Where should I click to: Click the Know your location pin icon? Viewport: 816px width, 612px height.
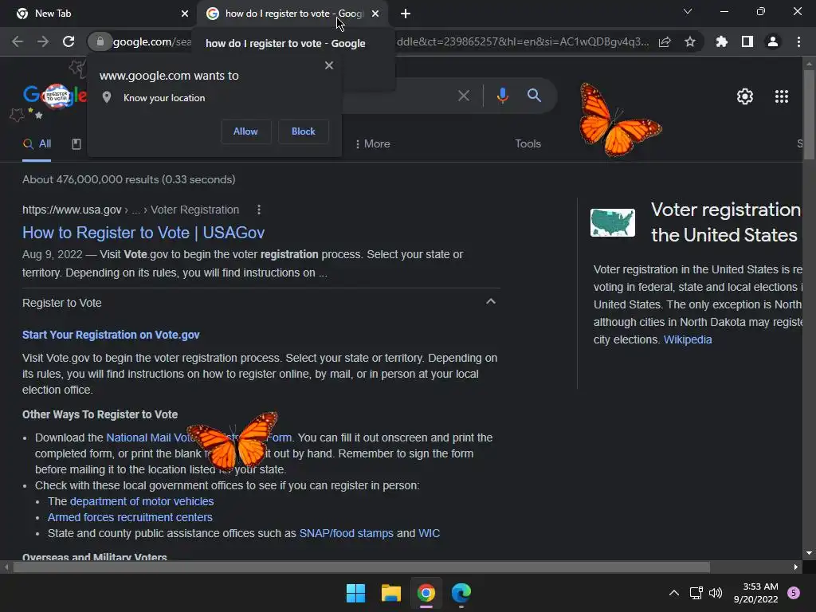pos(107,97)
